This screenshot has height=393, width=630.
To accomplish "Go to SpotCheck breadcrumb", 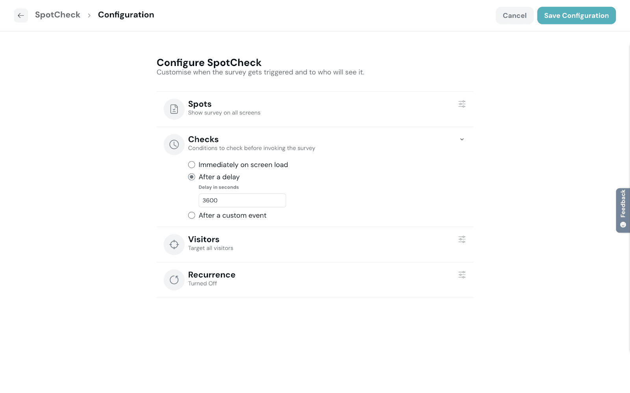I will pyautogui.click(x=57, y=15).
